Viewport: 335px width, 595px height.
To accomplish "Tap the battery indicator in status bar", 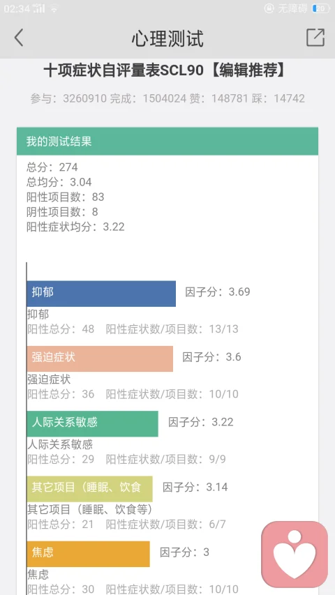I will (x=320, y=8).
